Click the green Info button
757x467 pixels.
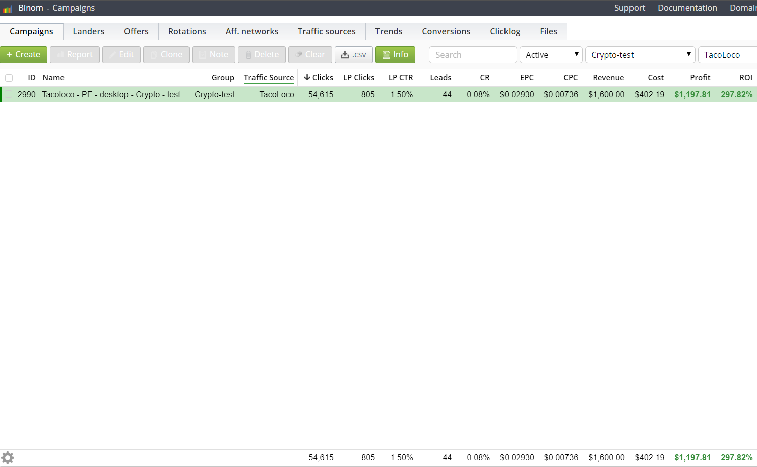tap(395, 54)
